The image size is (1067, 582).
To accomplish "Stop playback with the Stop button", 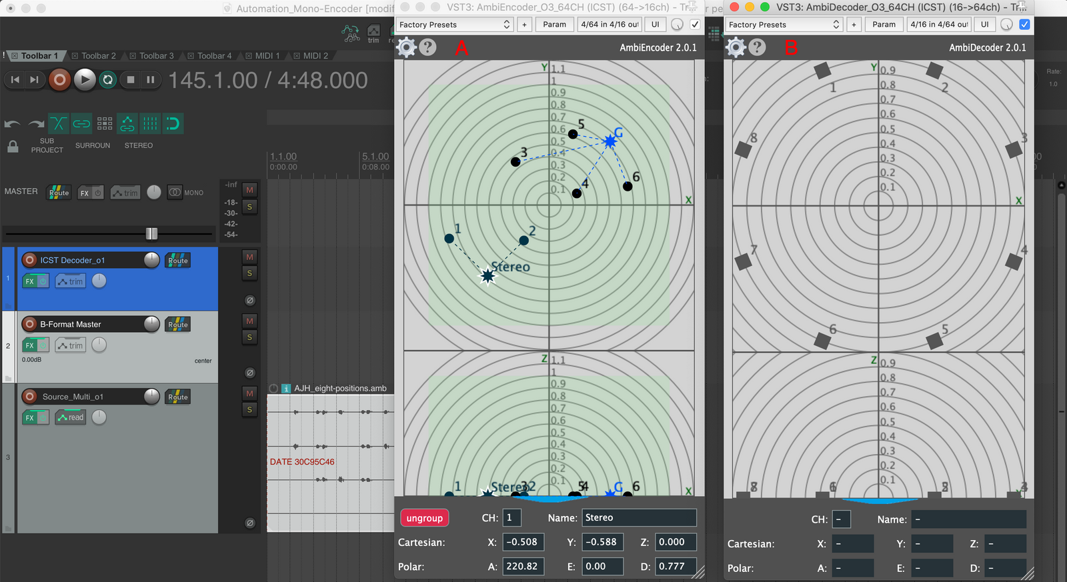I will pyautogui.click(x=131, y=80).
